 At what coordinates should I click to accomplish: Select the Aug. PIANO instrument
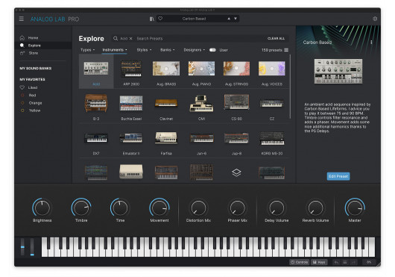coord(201,72)
